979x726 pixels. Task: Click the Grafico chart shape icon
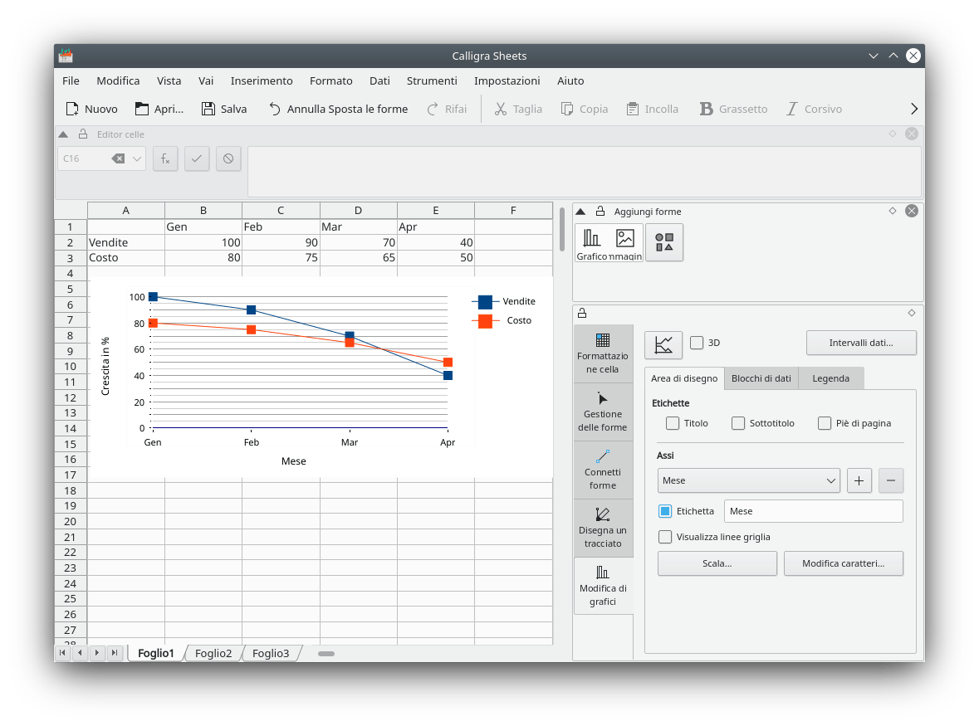coord(591,243)
